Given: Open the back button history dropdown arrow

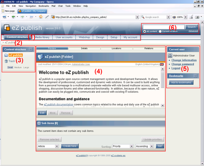Looking at the screenshot, I should (17, 17).
